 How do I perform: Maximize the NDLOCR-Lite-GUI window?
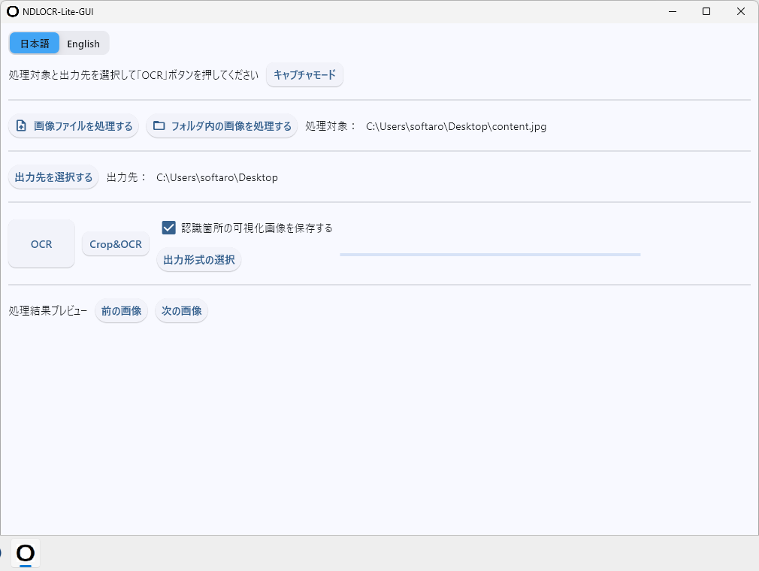tap(706, 11)
